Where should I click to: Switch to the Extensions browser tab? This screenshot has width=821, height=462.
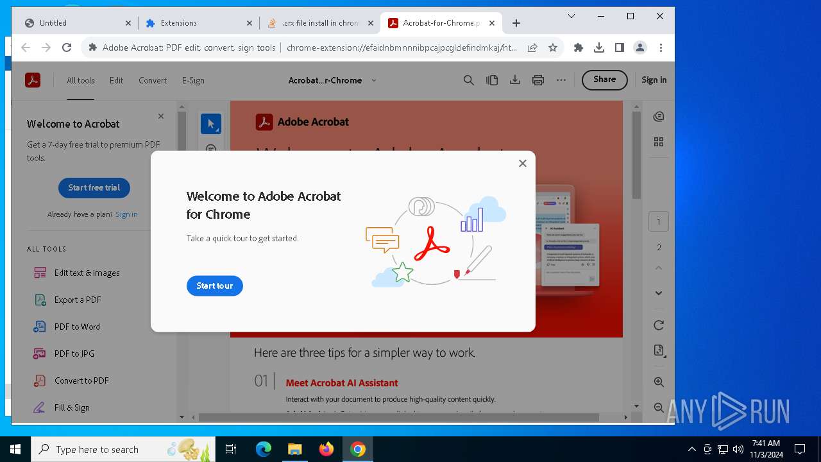pos(199,23)
